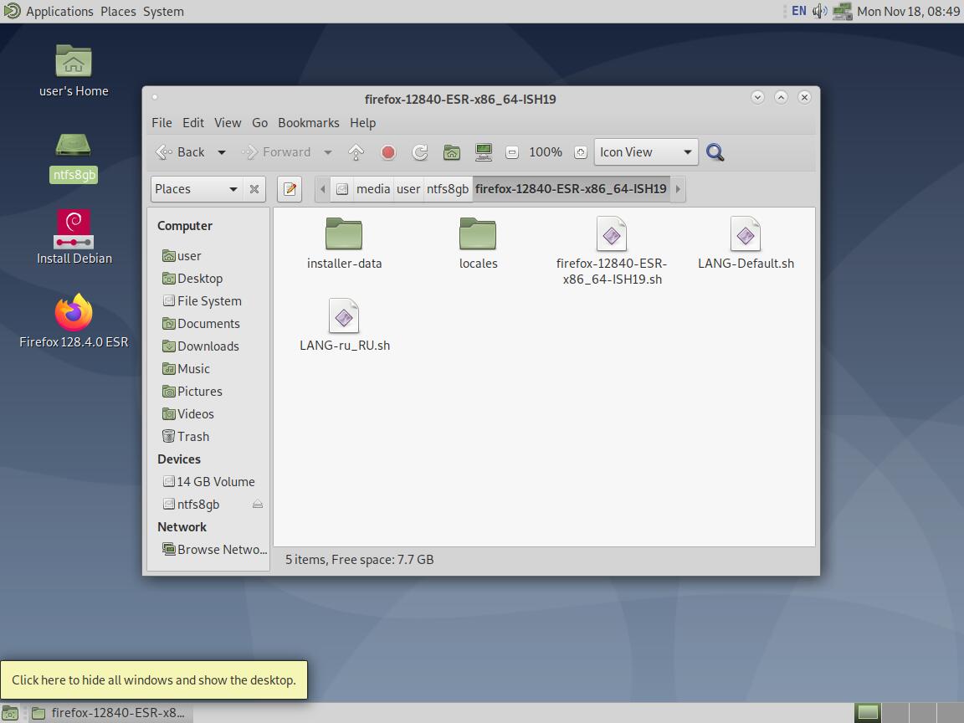Select ntfs8gb drive desktop icon
This screenshot has height=723, width=964.
(74, 157)
